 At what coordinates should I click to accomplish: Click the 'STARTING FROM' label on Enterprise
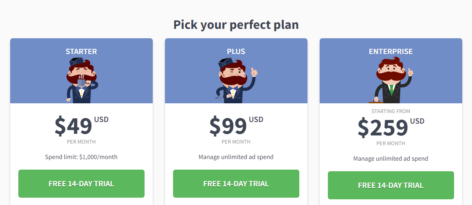(x=391, y=111)
